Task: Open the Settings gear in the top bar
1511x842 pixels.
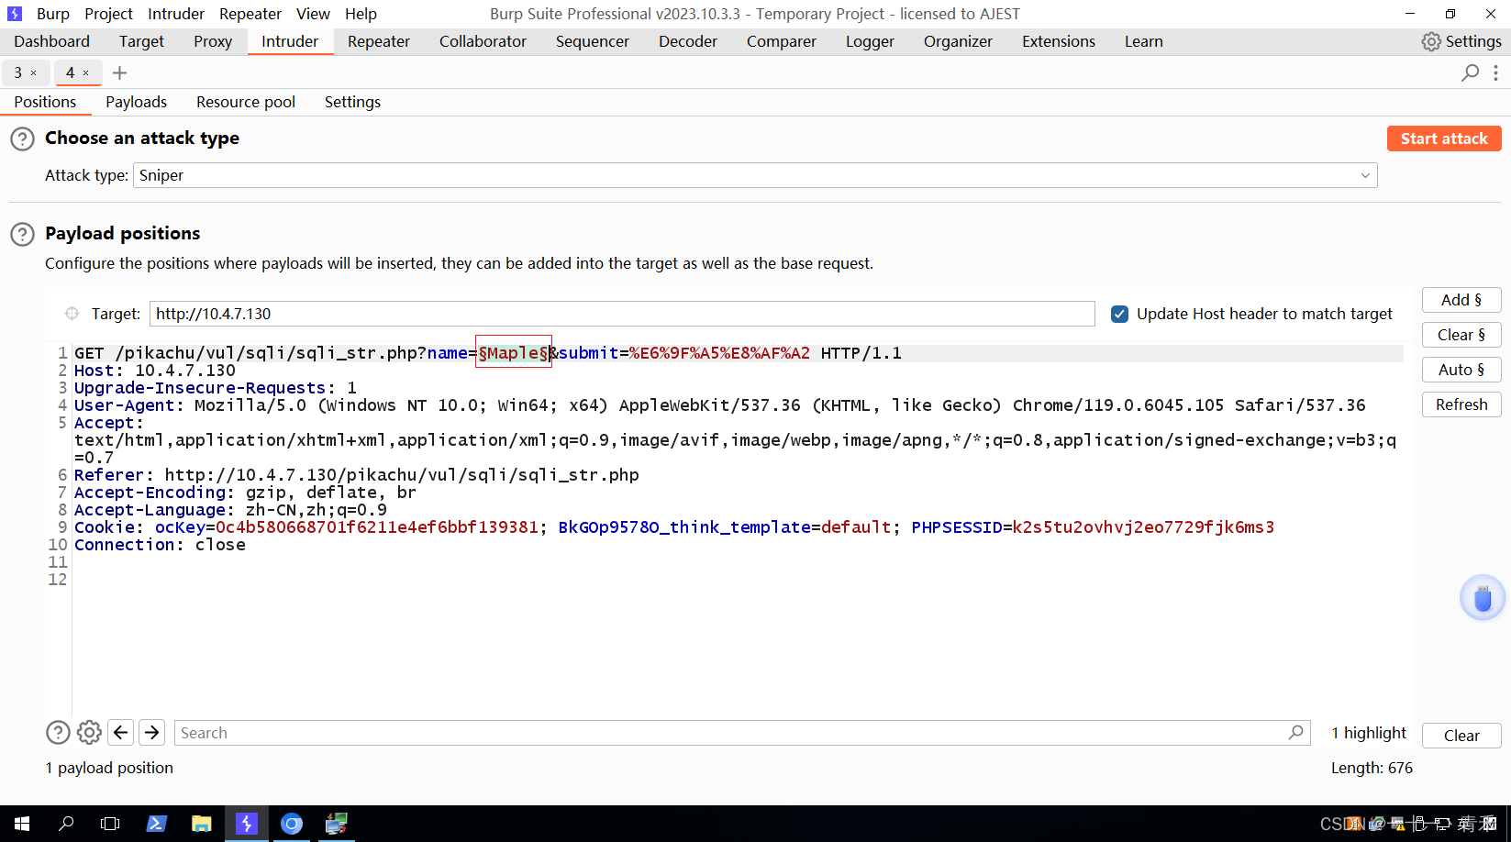Action: click(x=1461, y=41)
